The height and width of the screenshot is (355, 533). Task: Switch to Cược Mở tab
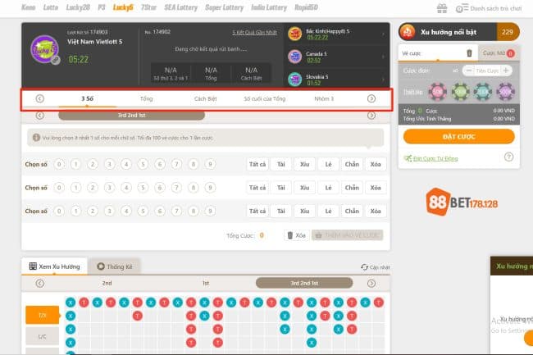point(499,53)
